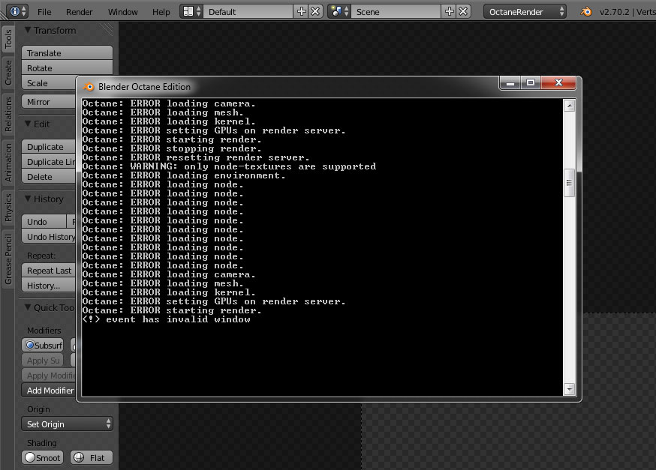656x470 pixels.
Task: Set shading to Flat
Action: (92, 458)
